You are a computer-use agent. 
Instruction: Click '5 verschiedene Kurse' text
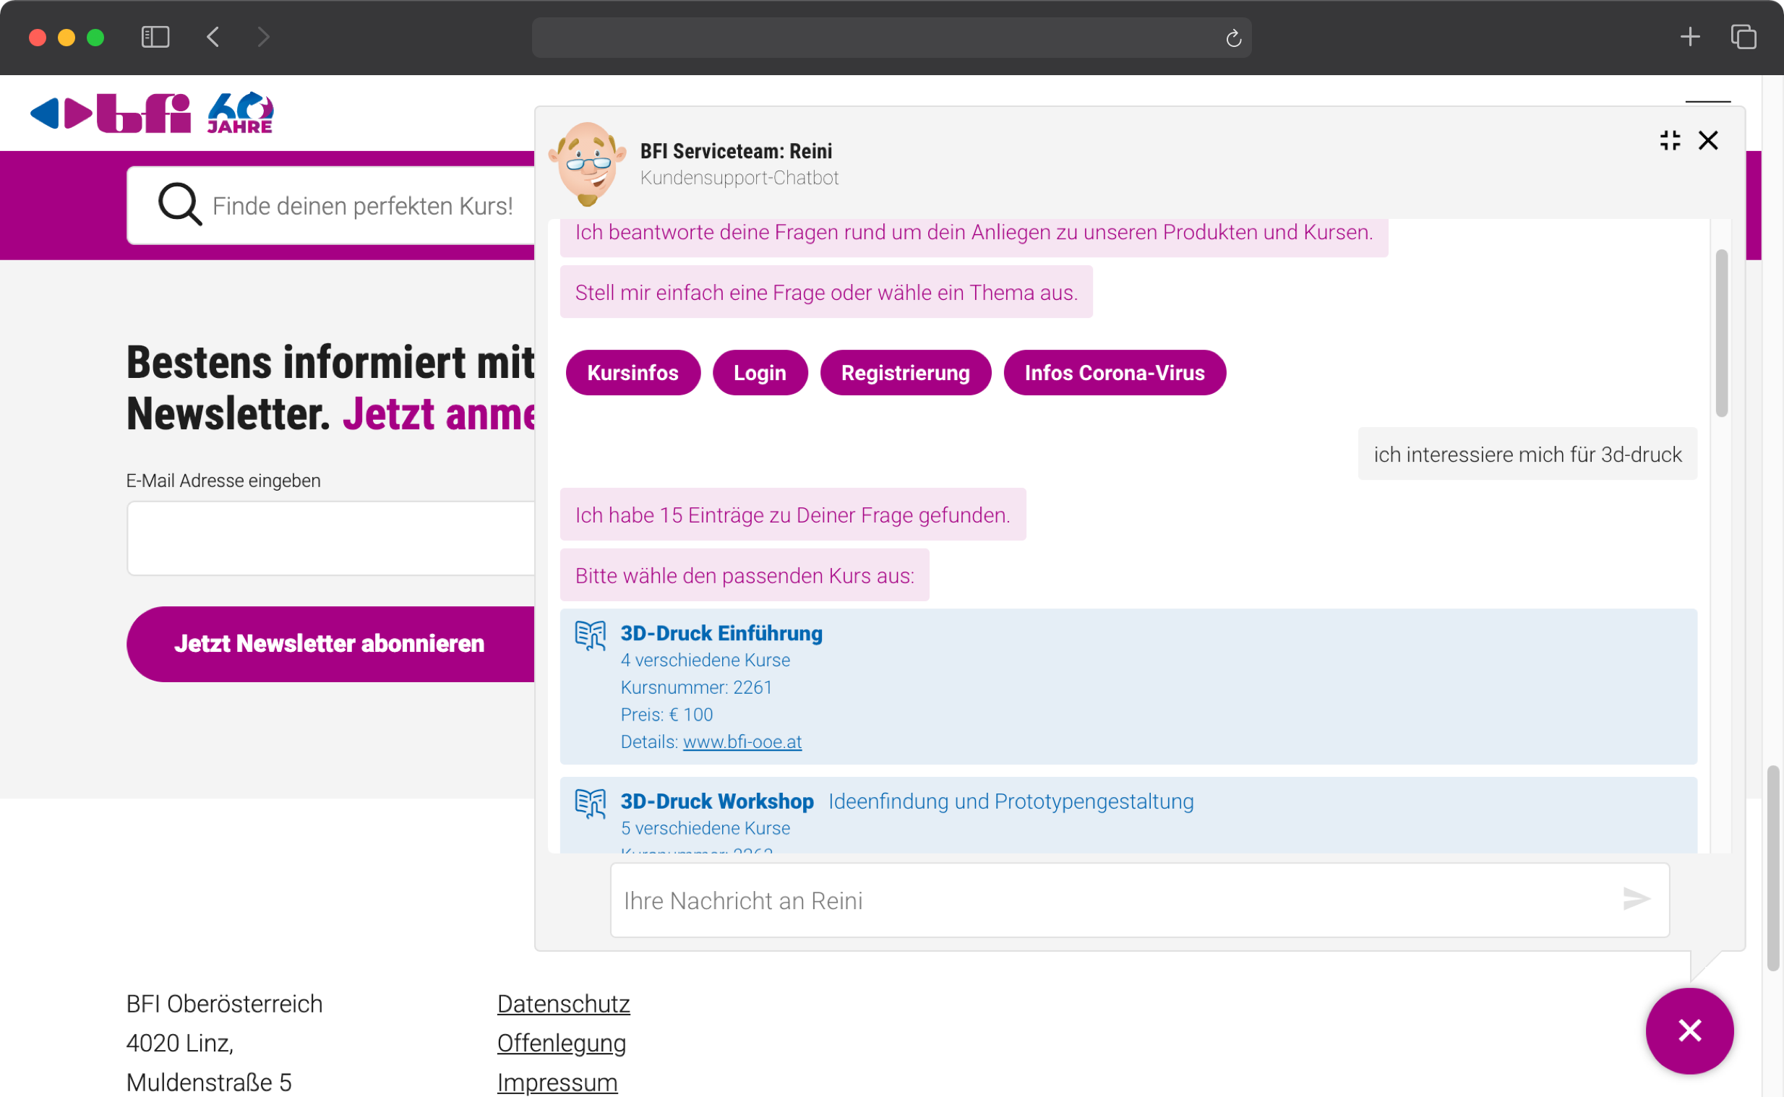pyautogui.click(x=705, y=828)
